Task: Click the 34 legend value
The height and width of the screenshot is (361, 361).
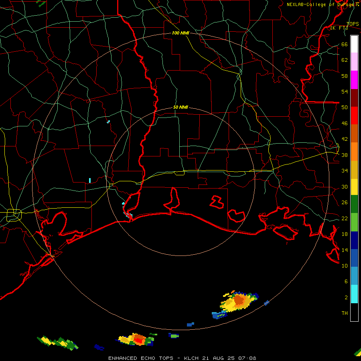Action: pyautogui.click(x=345, y=171)
